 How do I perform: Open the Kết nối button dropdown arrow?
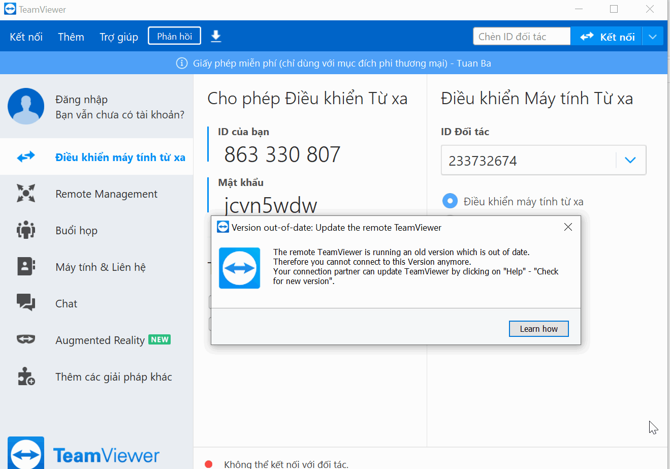[x=653, y=37]
